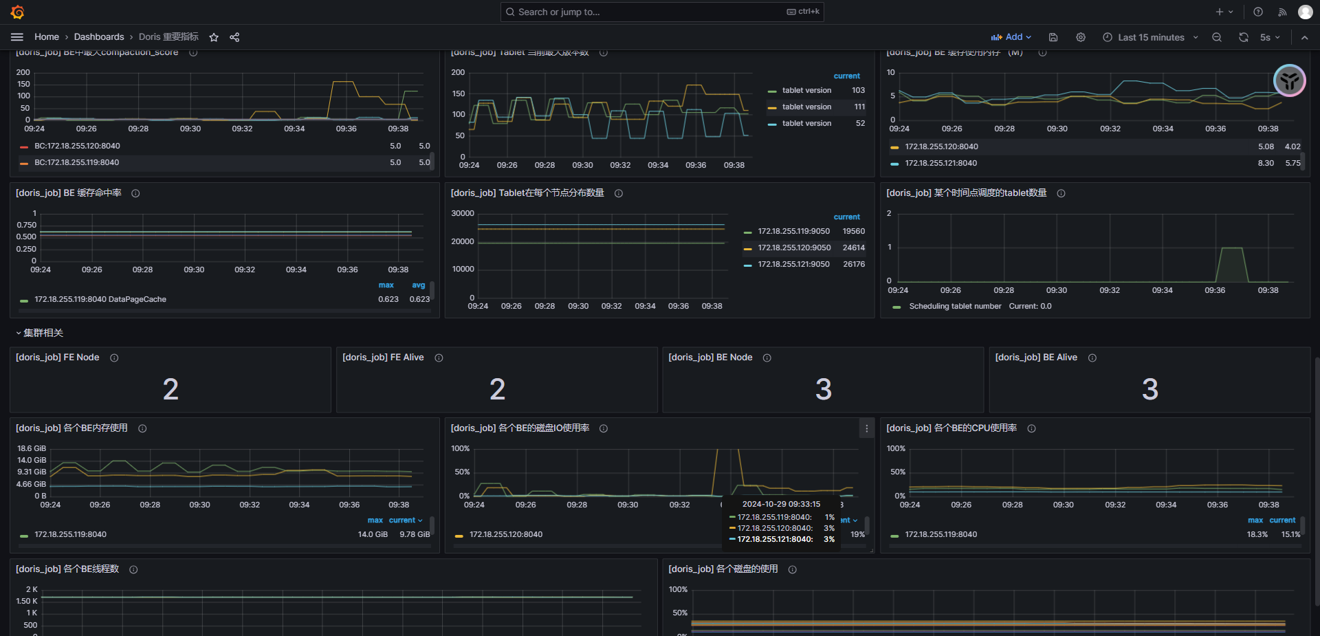Open BE Alive panel title
This screenshot has width=1320, height=636.
1036,358
